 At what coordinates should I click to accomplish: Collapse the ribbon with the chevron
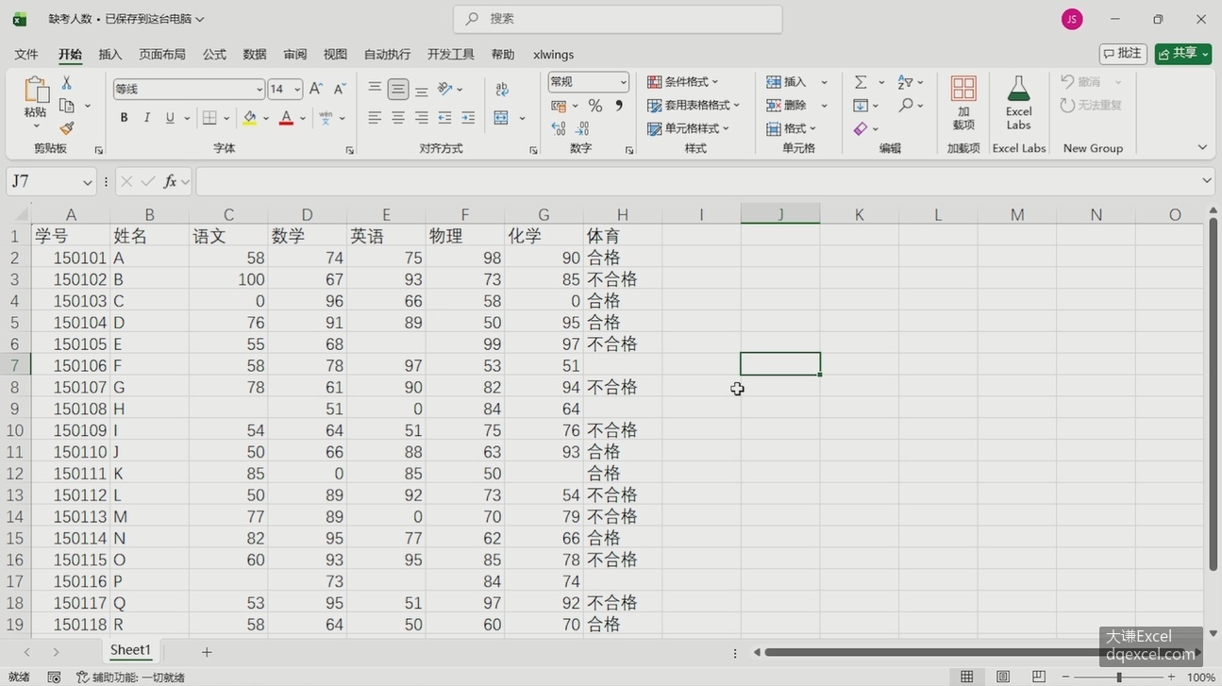click(1202, 148)
